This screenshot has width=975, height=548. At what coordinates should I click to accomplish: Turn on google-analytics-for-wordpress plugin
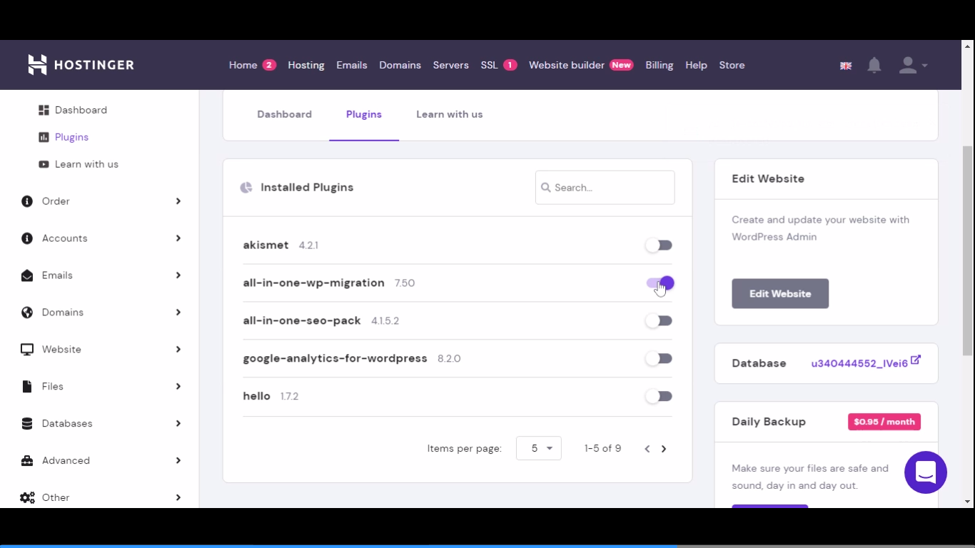659,359
